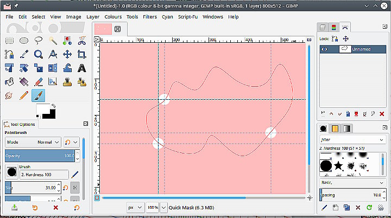Switch to the Gradients tab
Image resolution: width=391 pixels, height=218 pixels.
pos(346,129)
